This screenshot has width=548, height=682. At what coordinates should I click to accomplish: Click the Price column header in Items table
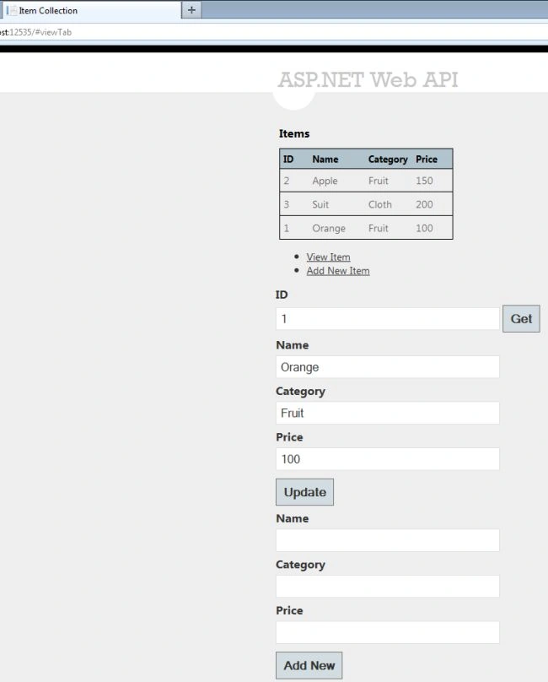[x=427, y=160]
